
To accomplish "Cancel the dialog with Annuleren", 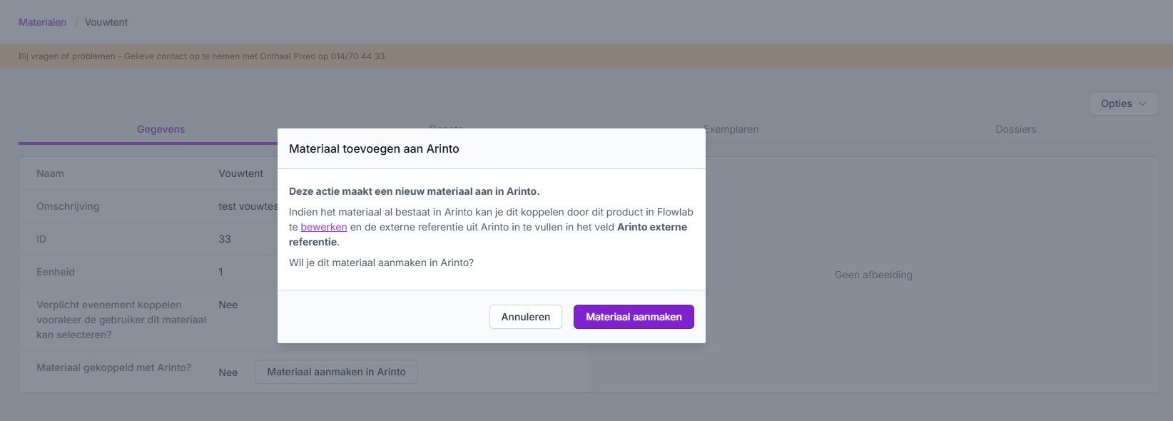I will [525, 317].
